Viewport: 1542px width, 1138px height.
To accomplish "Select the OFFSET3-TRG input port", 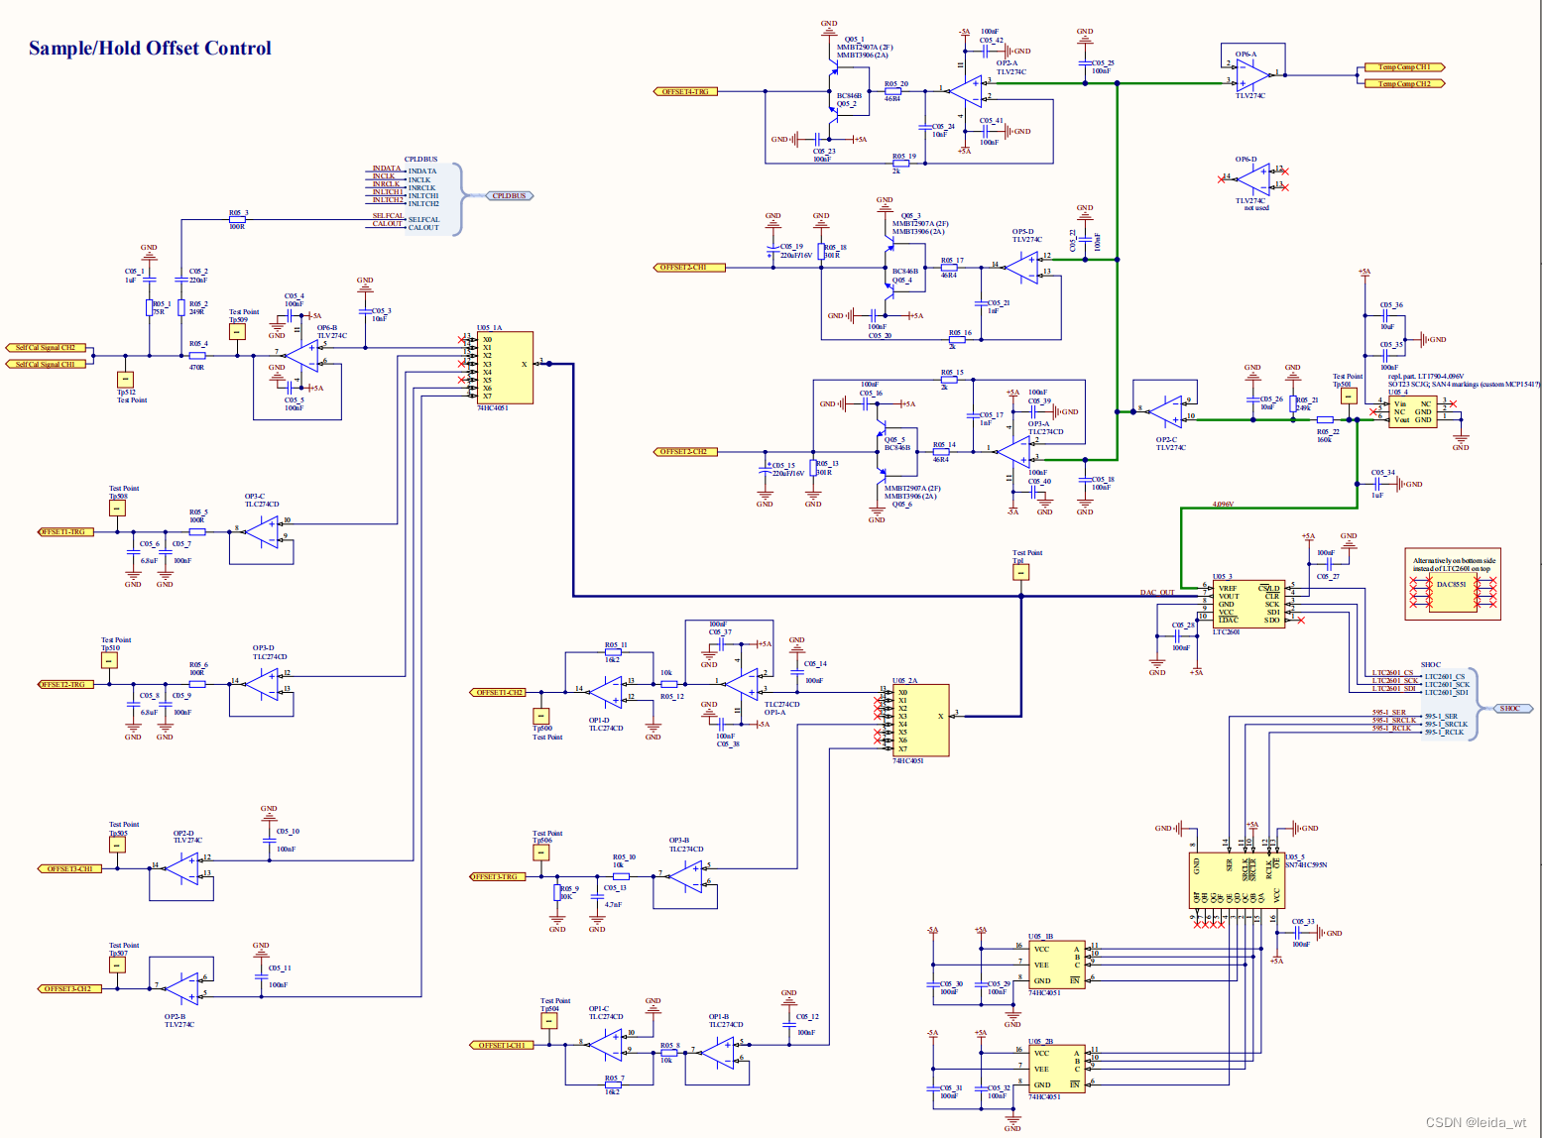I will click(x=497, y=877).
